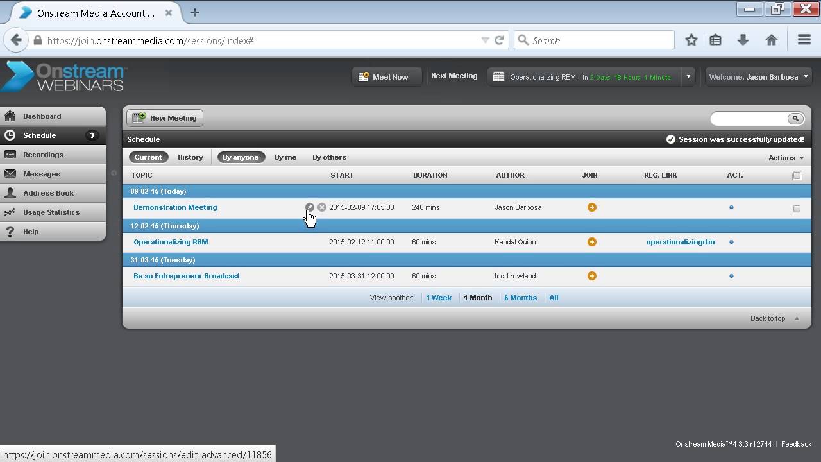
Task: Click the schedule search input field
Action: point(749,118)
